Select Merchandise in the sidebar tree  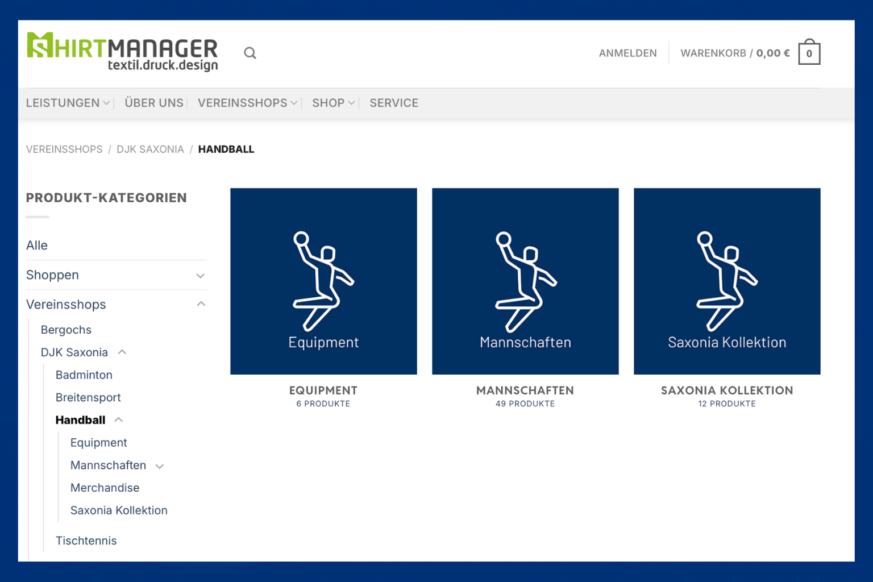click(105, 488)
